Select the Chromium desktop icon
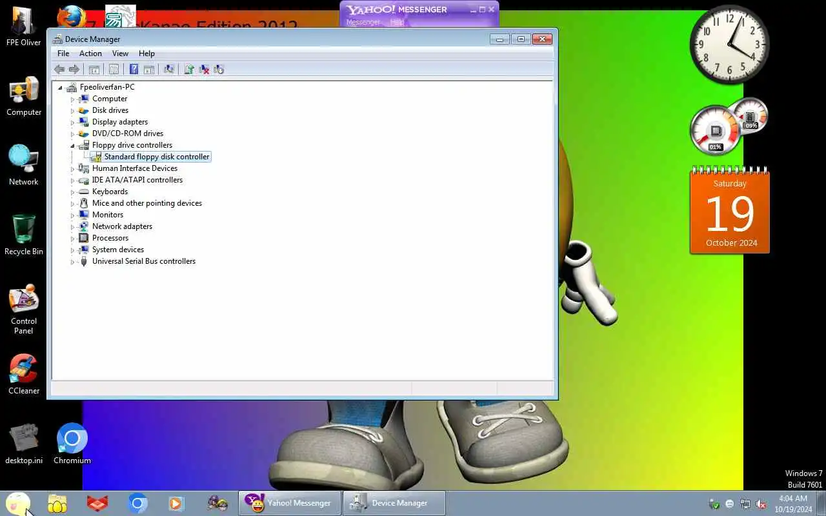The image size is (826, 516). 72,444
